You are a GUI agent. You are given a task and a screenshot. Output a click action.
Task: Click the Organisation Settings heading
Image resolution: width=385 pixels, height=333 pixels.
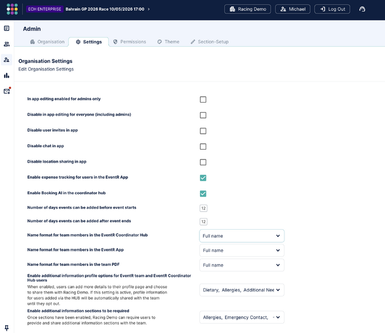click(x=46, y=61)
